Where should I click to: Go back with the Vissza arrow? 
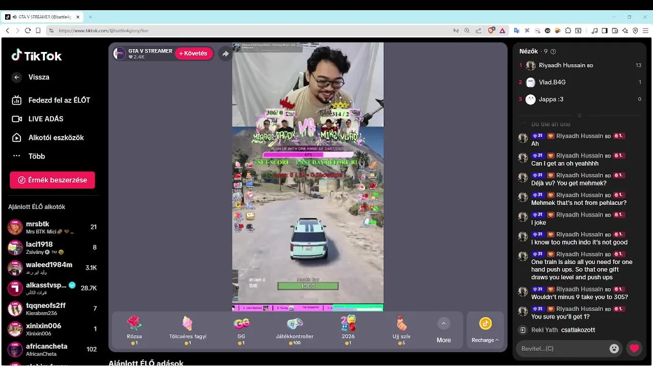(17, 77)
